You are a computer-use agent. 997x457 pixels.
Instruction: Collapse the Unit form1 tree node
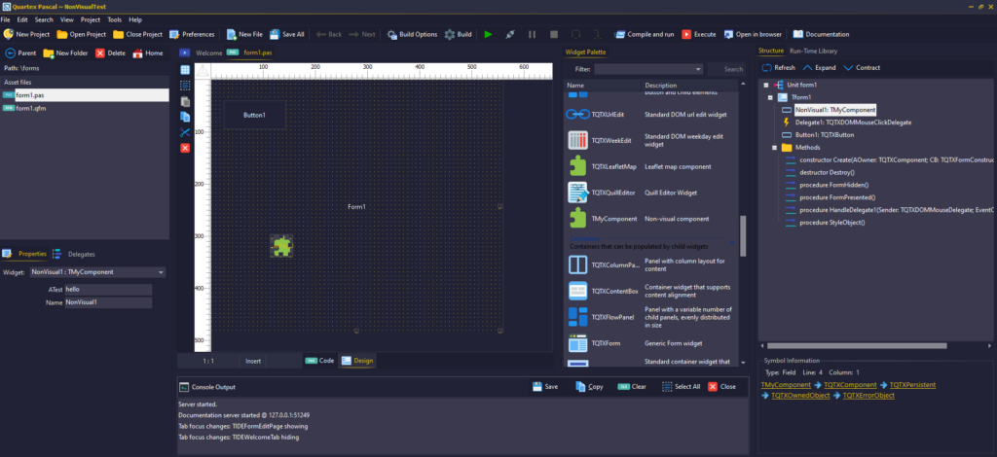pyautogui.click(x=766, y=86)
